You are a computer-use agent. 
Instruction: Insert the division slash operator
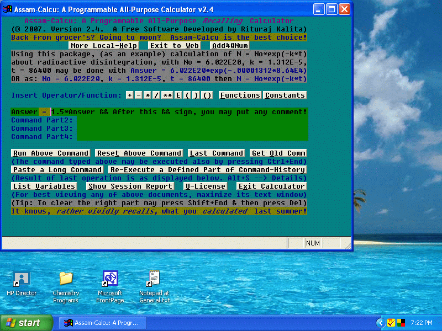click(156, 95)
